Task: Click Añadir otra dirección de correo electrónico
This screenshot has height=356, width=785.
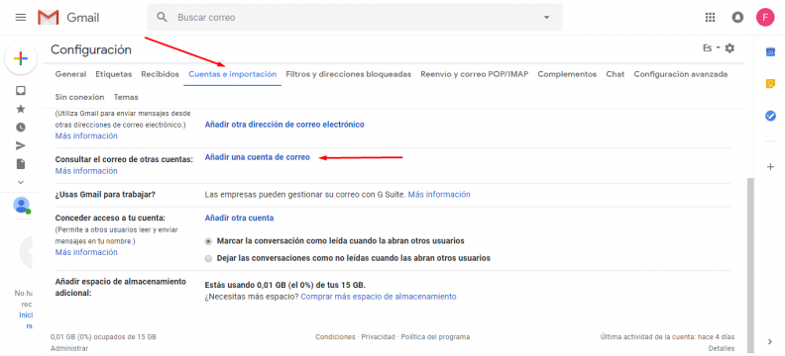Action: 284,125
